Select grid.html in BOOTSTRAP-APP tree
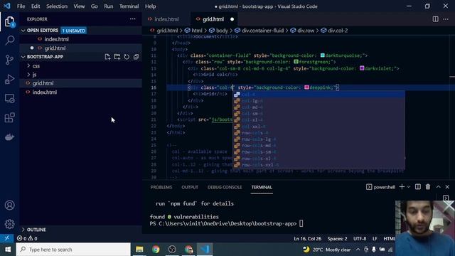Screen dimensions: 455x256 (x=43, y=83)
